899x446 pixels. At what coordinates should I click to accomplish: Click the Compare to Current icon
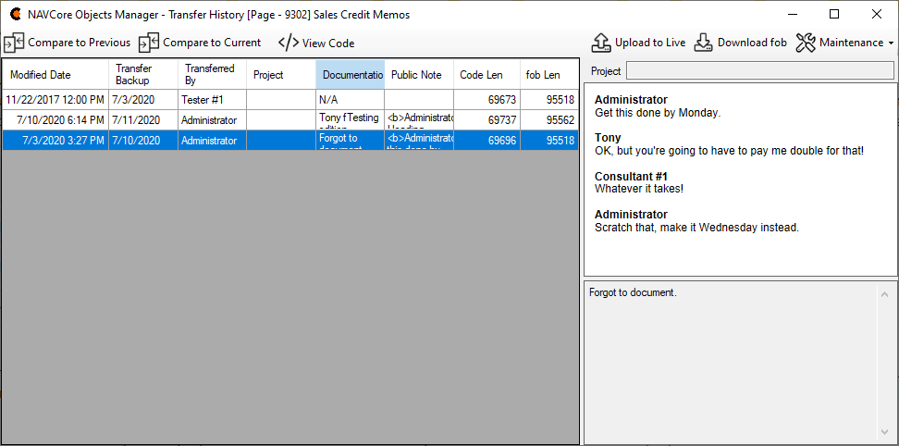coord(149,43)
